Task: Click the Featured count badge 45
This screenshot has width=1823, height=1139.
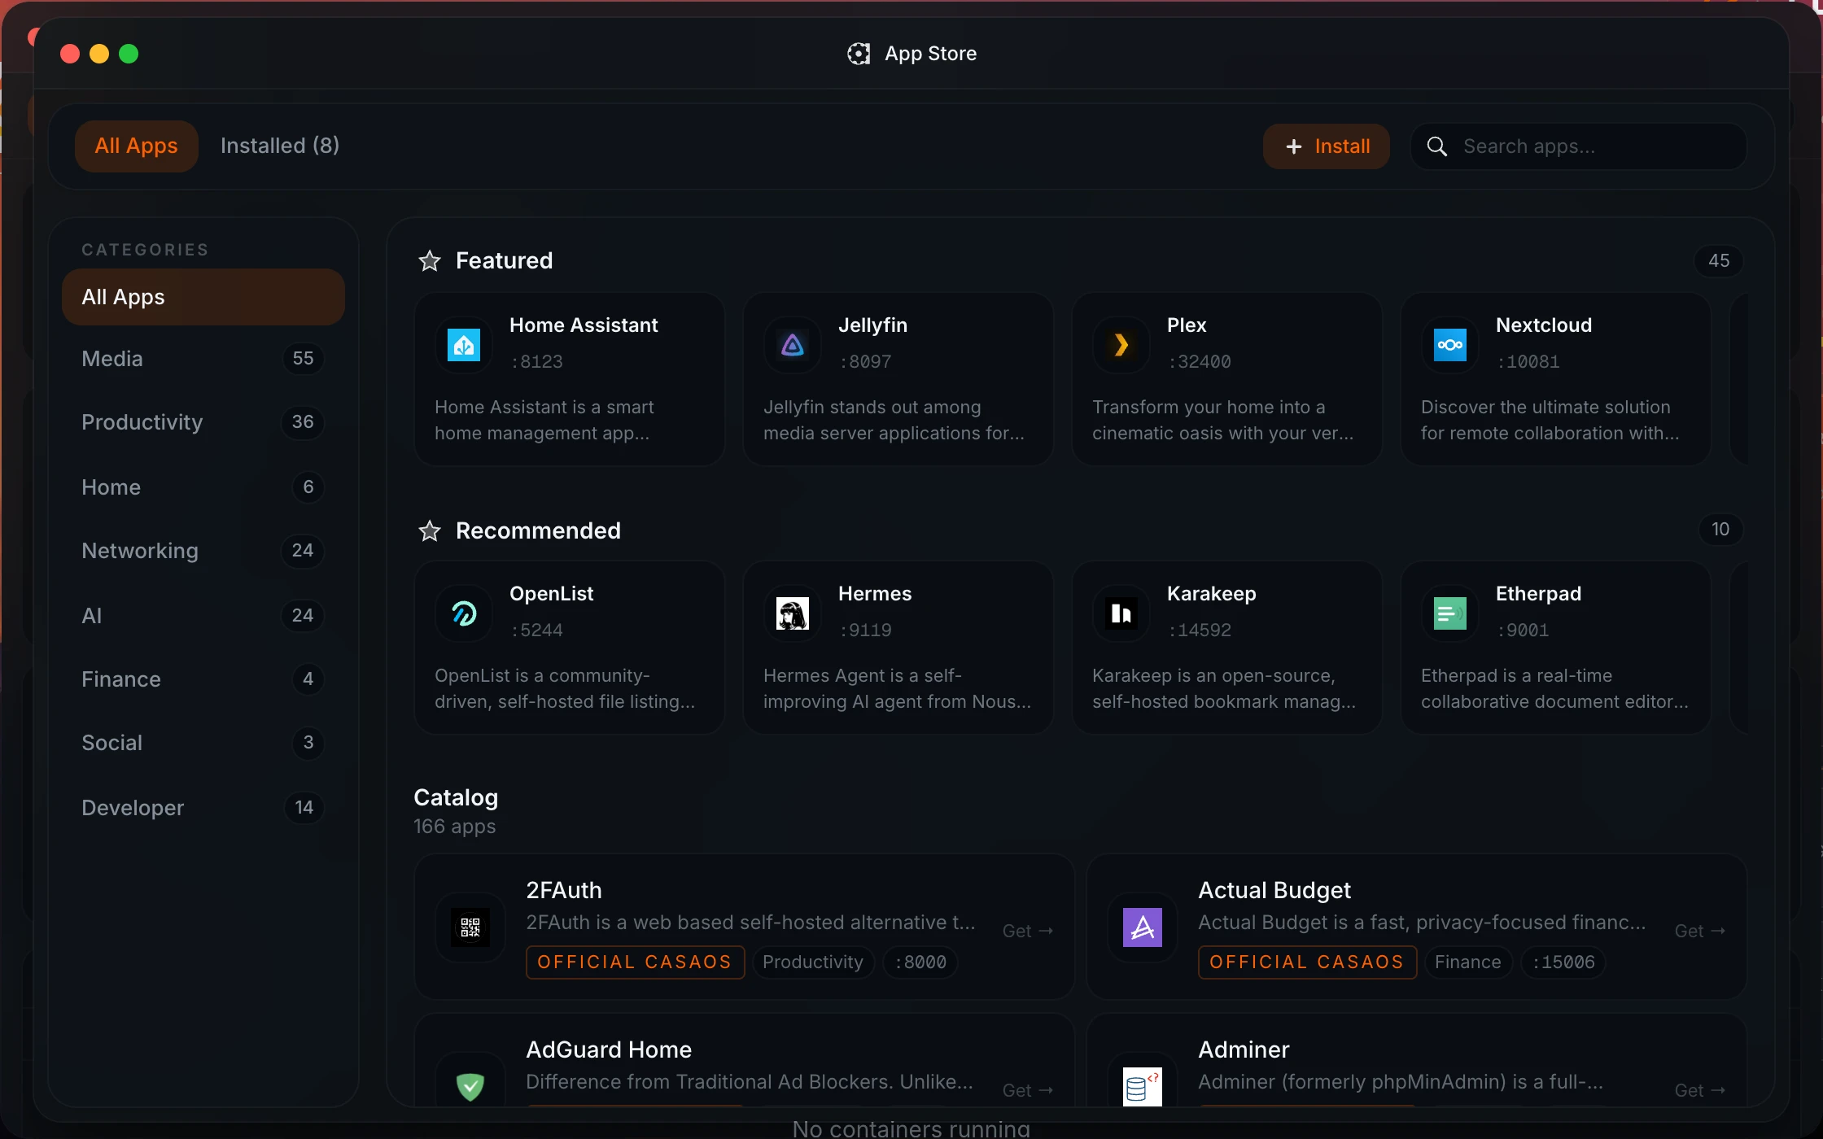Action: [x=1719, y=261]
